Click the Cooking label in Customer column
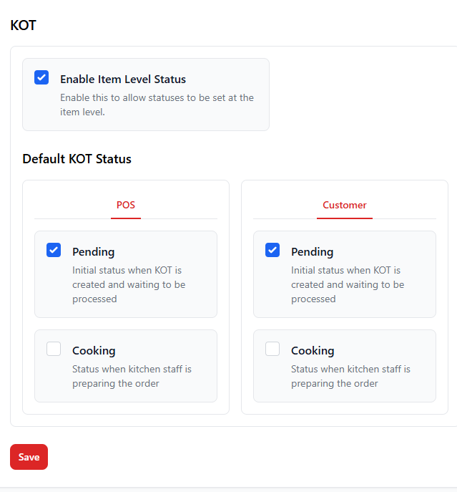This screenshot has width=457, height=492. 313,350
